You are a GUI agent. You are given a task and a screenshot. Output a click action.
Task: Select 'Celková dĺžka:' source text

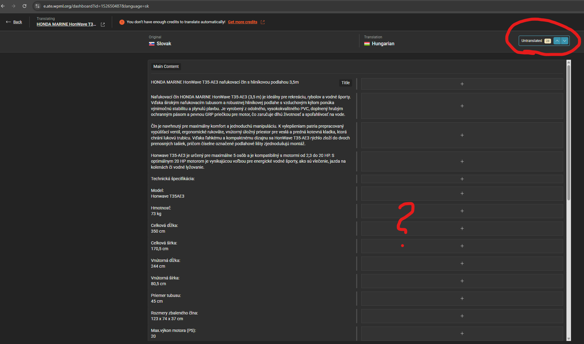tap(164, 225)
